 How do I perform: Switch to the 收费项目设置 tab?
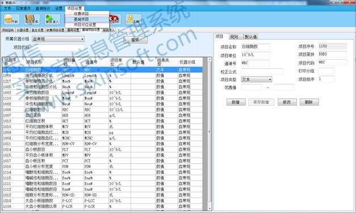(x=56, y=30)
